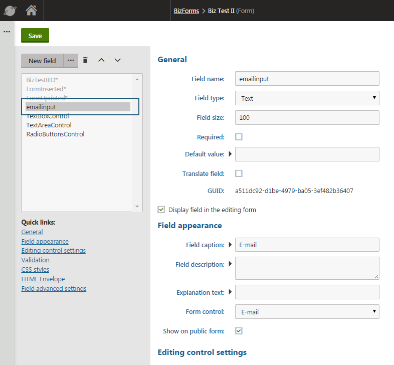Move selected field up with arrow

click(101, 60)
